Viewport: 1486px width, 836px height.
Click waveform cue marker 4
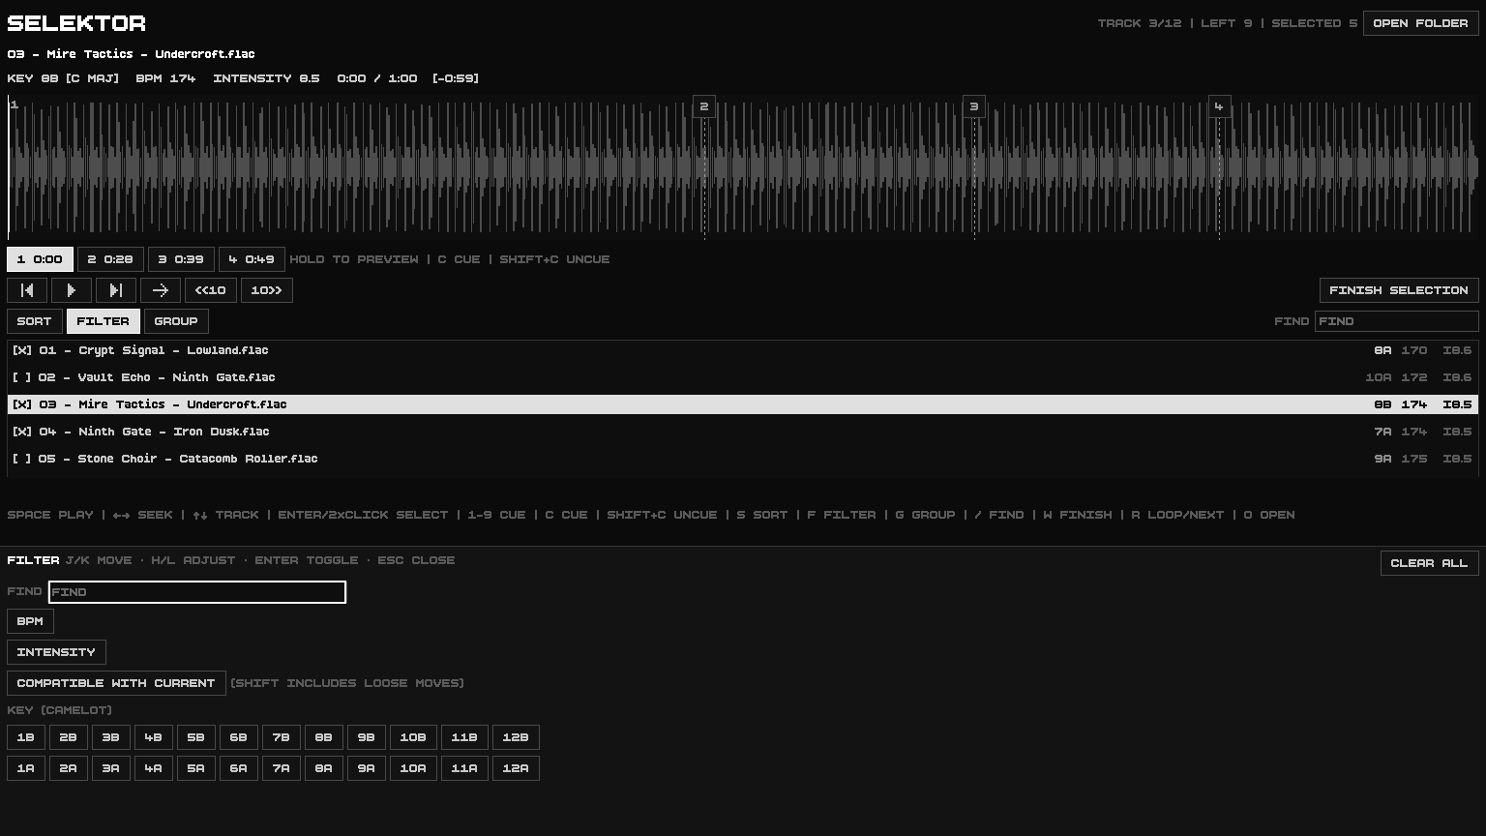[1219, 106]
